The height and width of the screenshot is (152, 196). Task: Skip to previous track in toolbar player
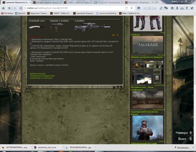point(145,8)
